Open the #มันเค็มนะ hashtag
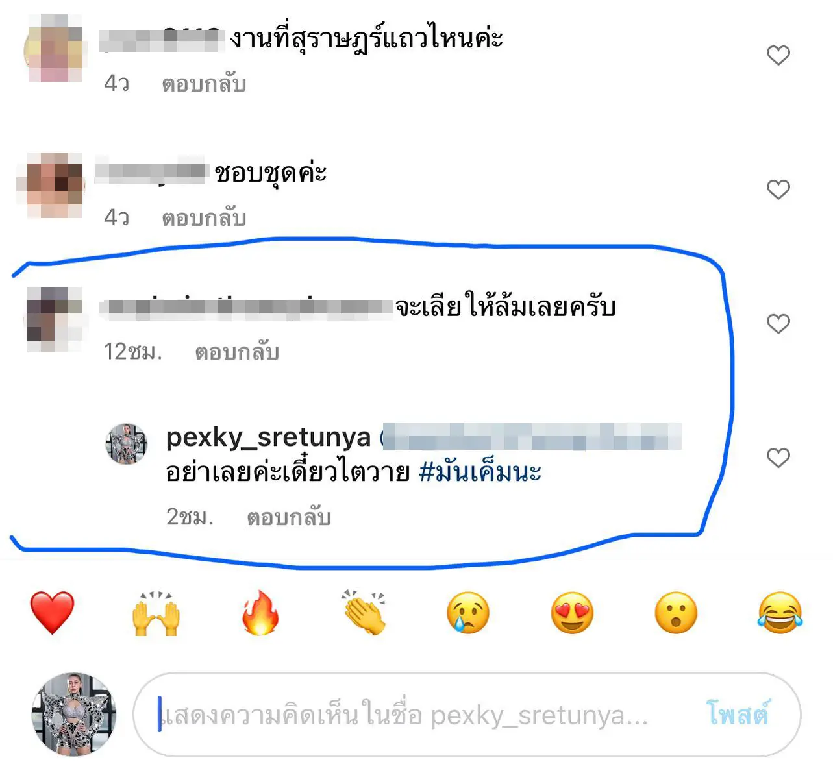Viewport: 833px width, 773px height. click(480, 472)
